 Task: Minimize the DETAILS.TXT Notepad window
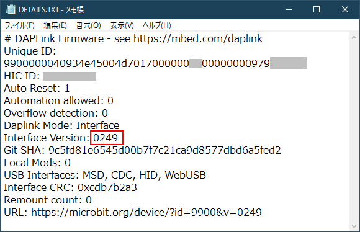pyautogui.click(x=289, y=10)
